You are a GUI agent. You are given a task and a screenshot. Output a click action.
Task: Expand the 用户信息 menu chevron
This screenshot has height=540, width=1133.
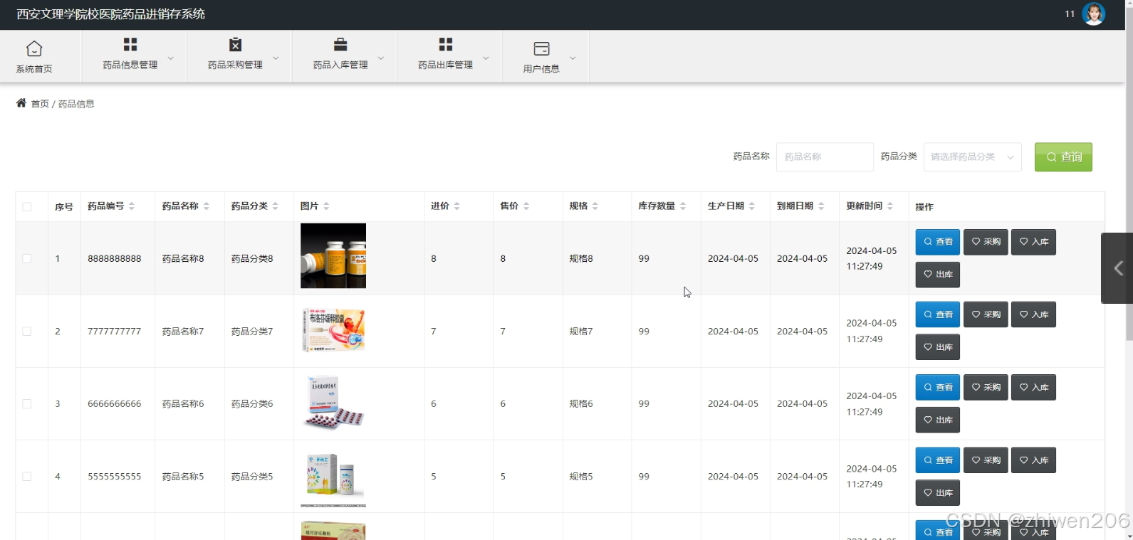(x=573, y=58)
